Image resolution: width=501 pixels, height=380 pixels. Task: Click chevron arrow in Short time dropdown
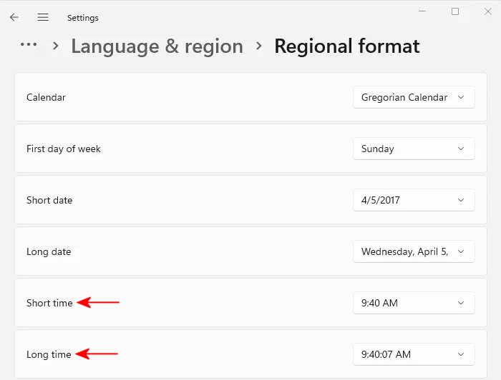tap(461, 303)
